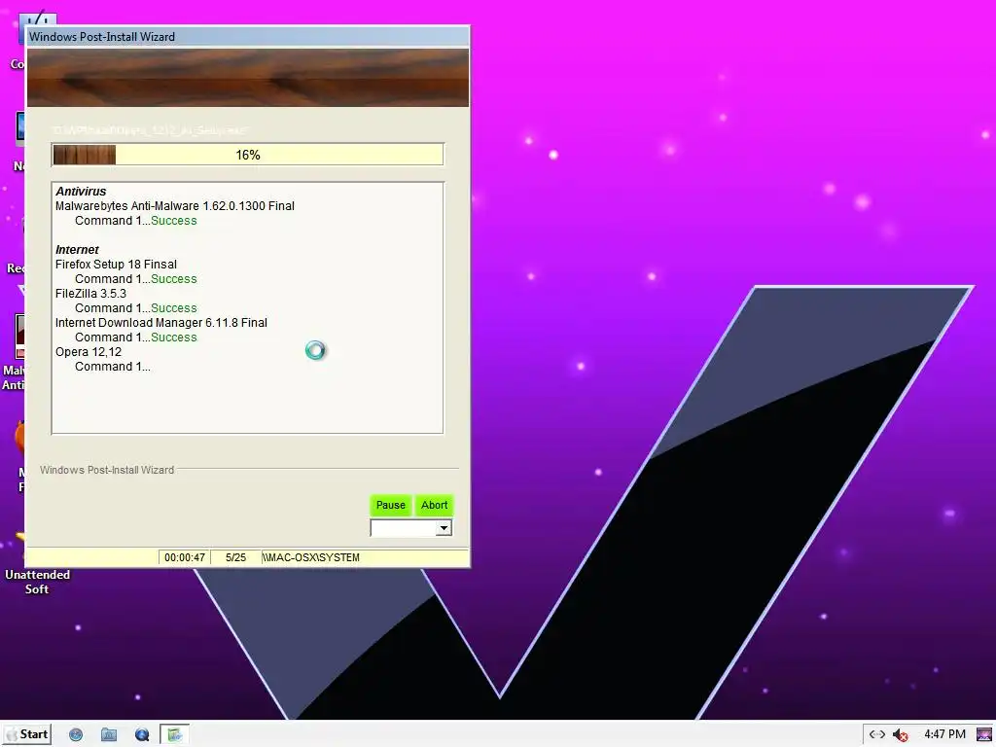Click the show desktop icon beside the clock
Viewport: 996px width, 747px height.
984,735
